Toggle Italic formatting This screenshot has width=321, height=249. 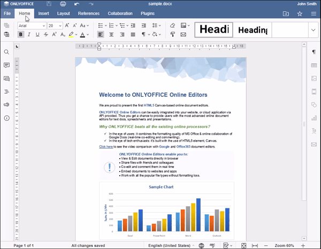(29, 35)
